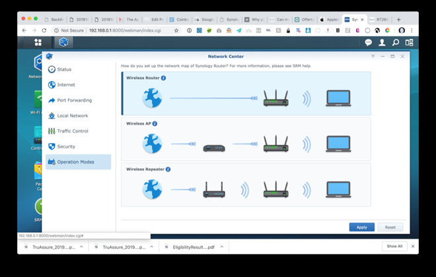Open the widgets panel icon in the SRM top bar
The width and height of the screenshot is (436, 277).
[409, 42]
